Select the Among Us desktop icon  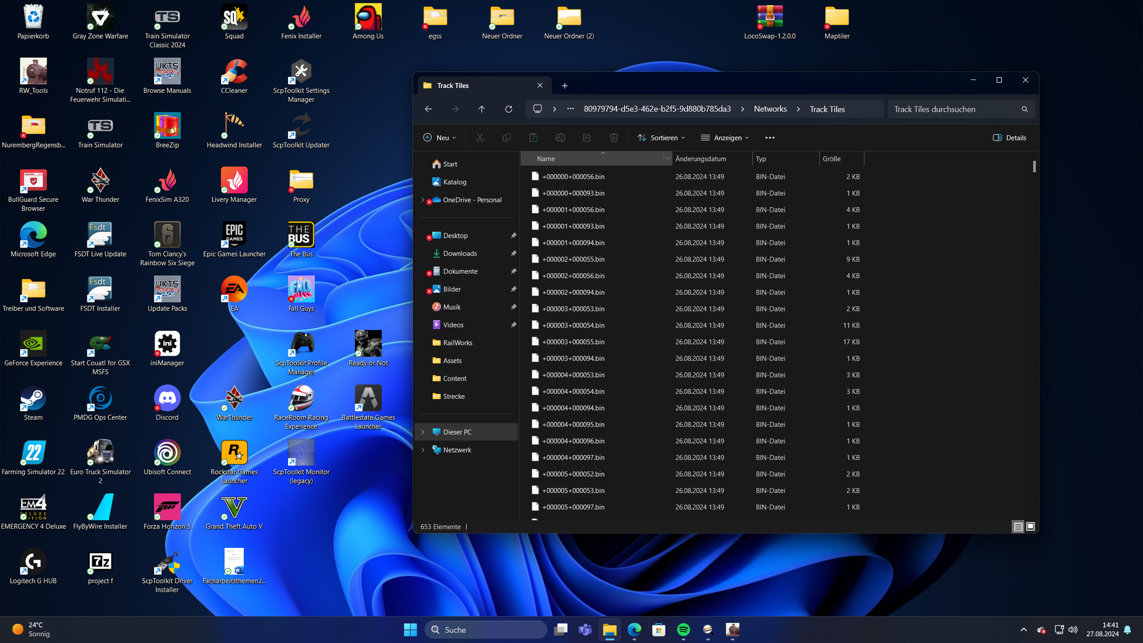(368, 21)
